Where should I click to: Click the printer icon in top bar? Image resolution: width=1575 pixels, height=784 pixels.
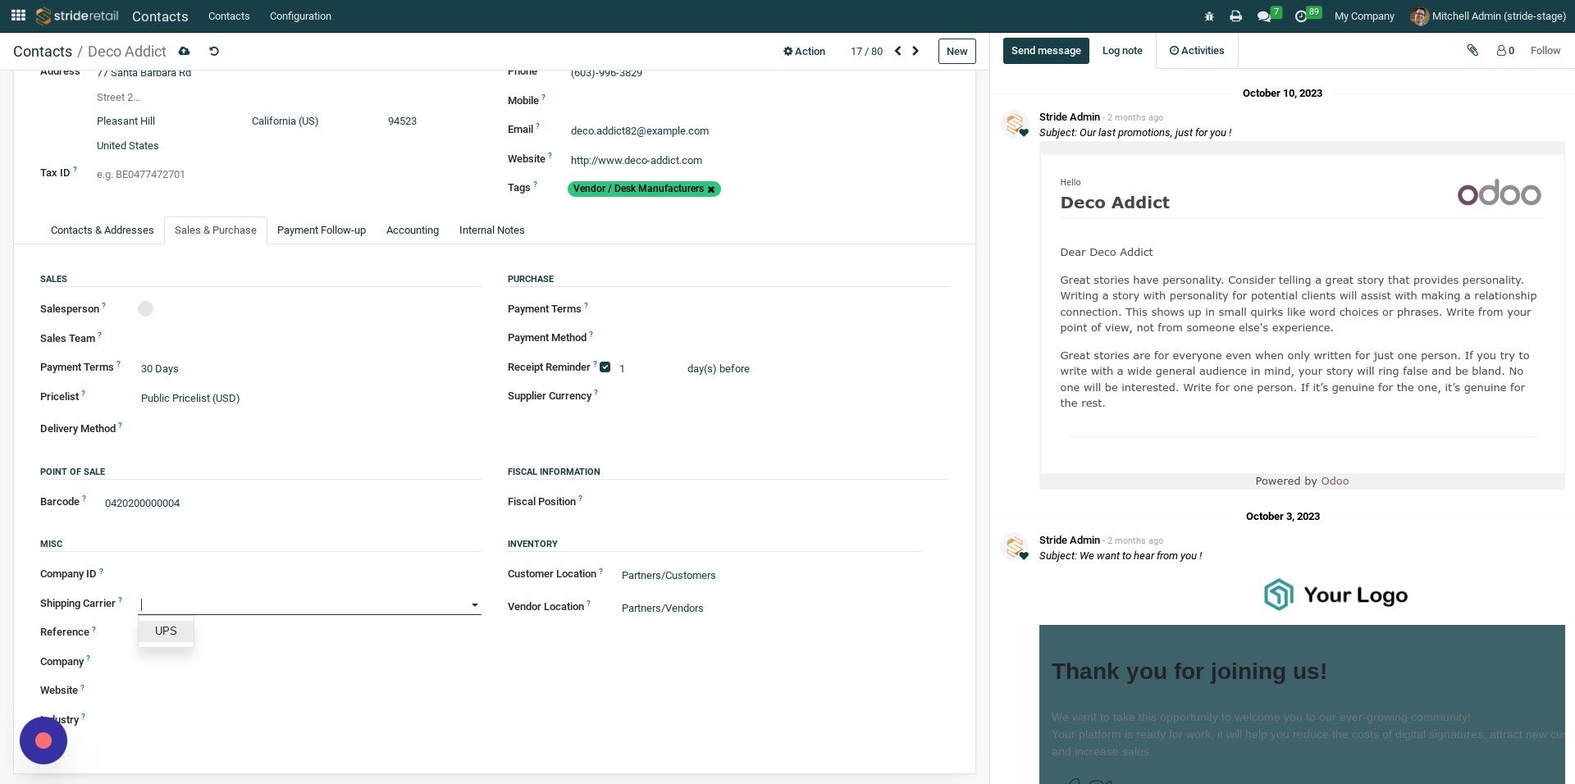point(1235,16)
